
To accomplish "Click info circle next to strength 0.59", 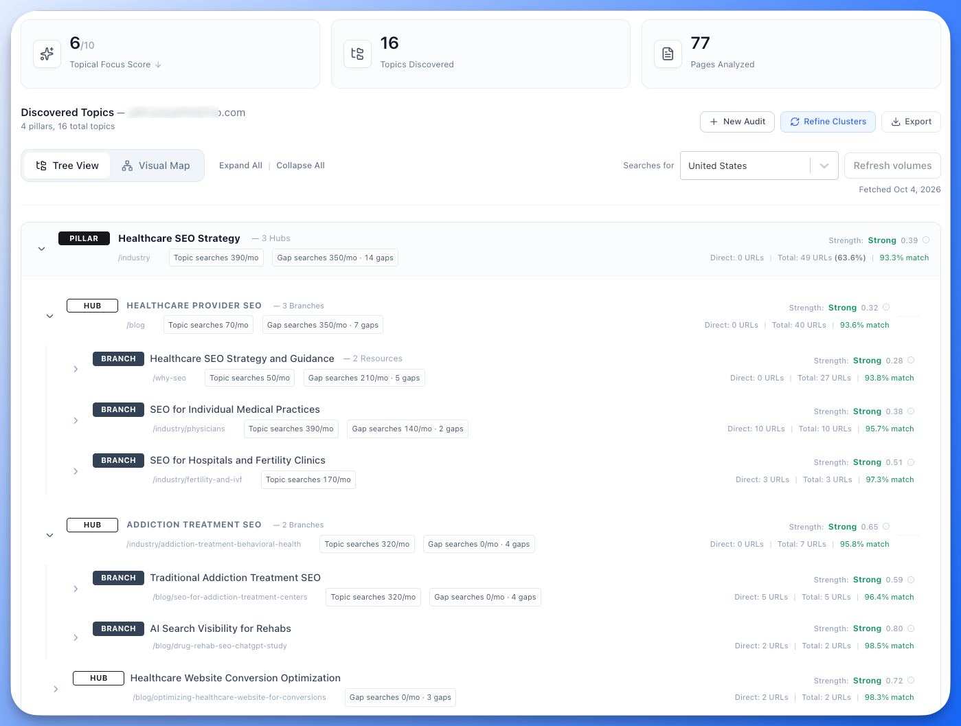I will (x=911, y=580).
